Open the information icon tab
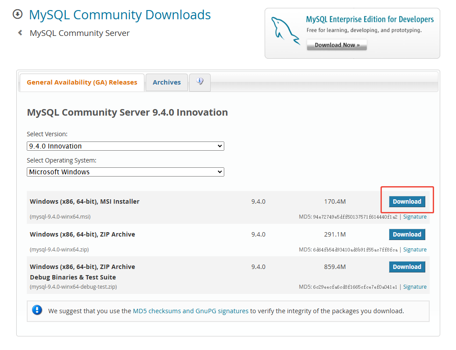 click(200, 82)
